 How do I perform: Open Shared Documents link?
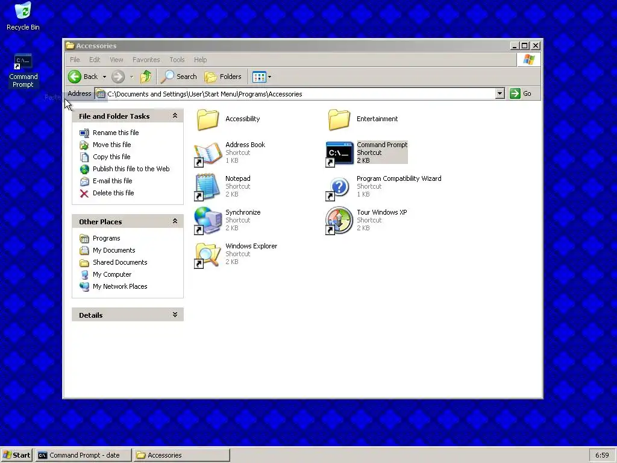pyautogui.click(x=120, y=263)
